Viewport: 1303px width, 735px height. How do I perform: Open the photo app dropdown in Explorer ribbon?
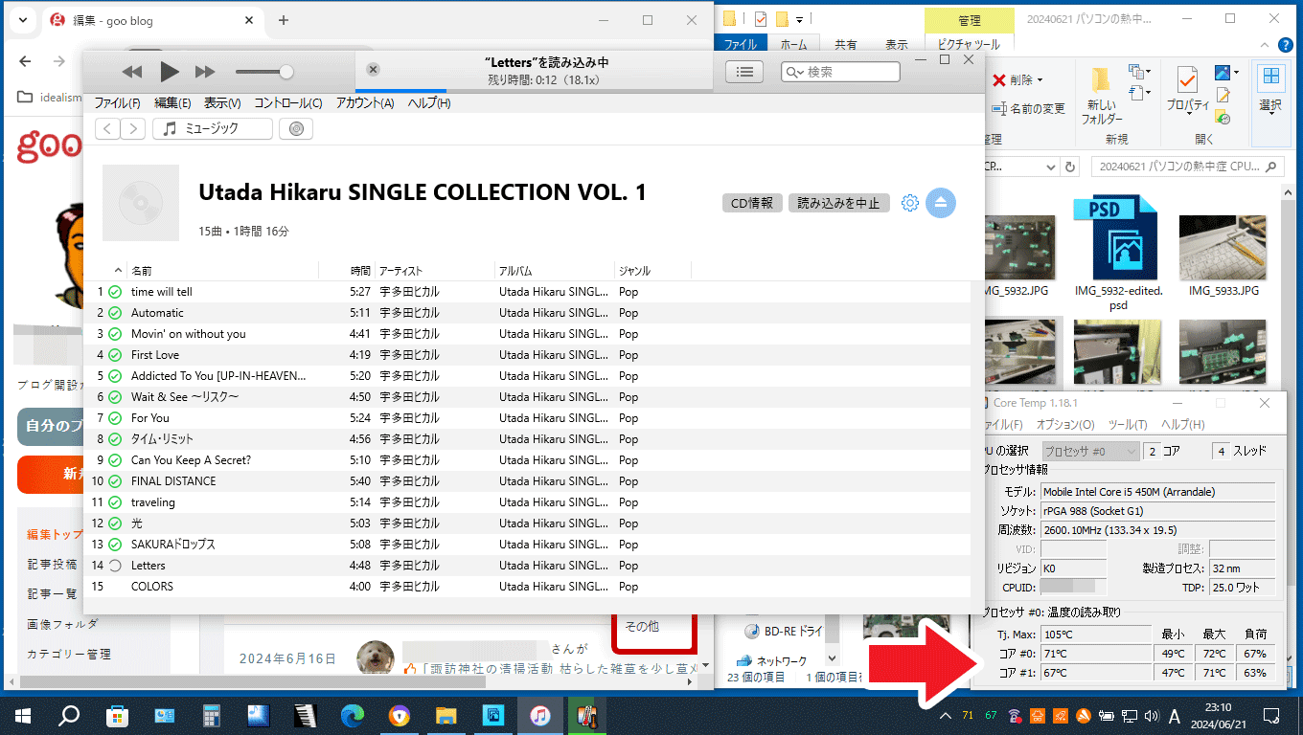pos(1226,73)
